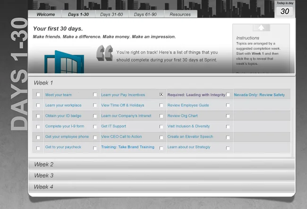The image size is (307, 209).
Task: Open the Create an Elevator Speech link
Action: tap(190, 137)
